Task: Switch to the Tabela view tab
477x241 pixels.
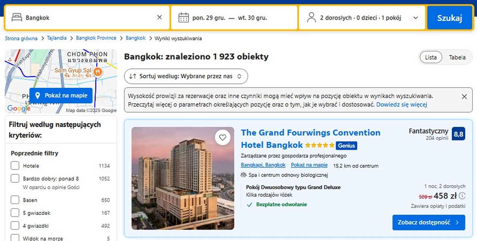Action: 457,57
